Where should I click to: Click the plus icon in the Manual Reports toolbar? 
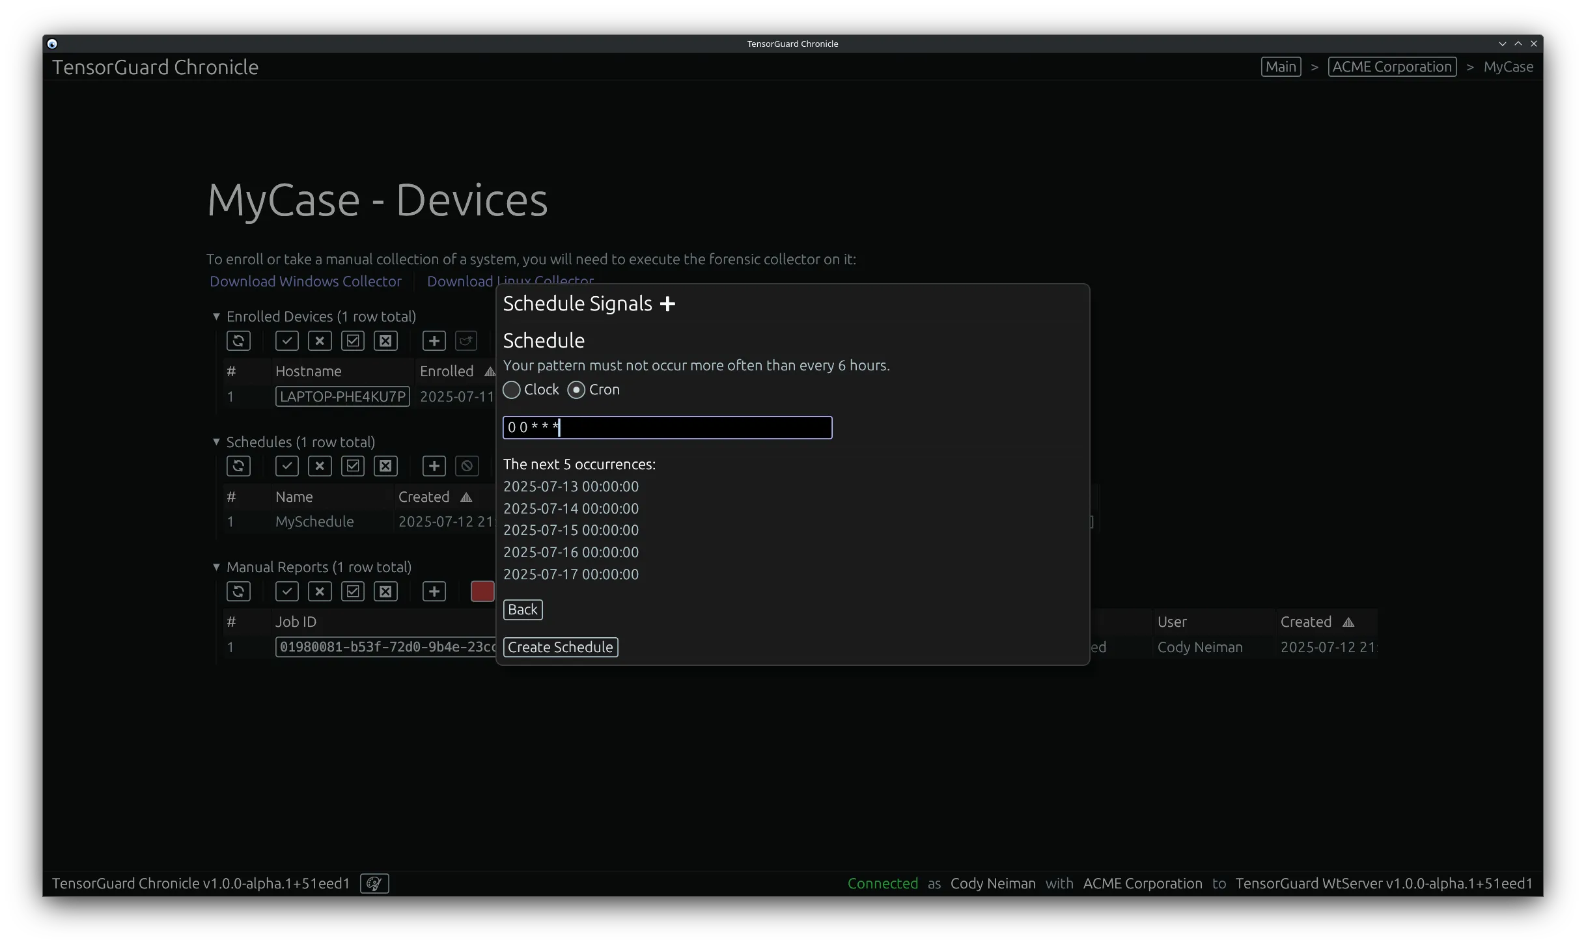tap(434, 591)
